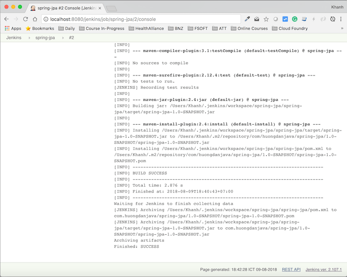Minimize the window with yellow button
Image resolution: width=347 pixels, height=277 pixels.
pos(13,7)
